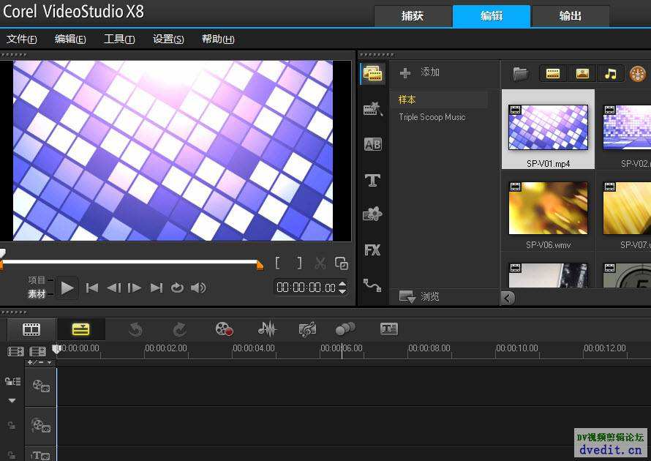This screenshot has height=461, width=651.
Task: Expand the track toggle arrow under ripple editing
Action: tap(12, 400)
